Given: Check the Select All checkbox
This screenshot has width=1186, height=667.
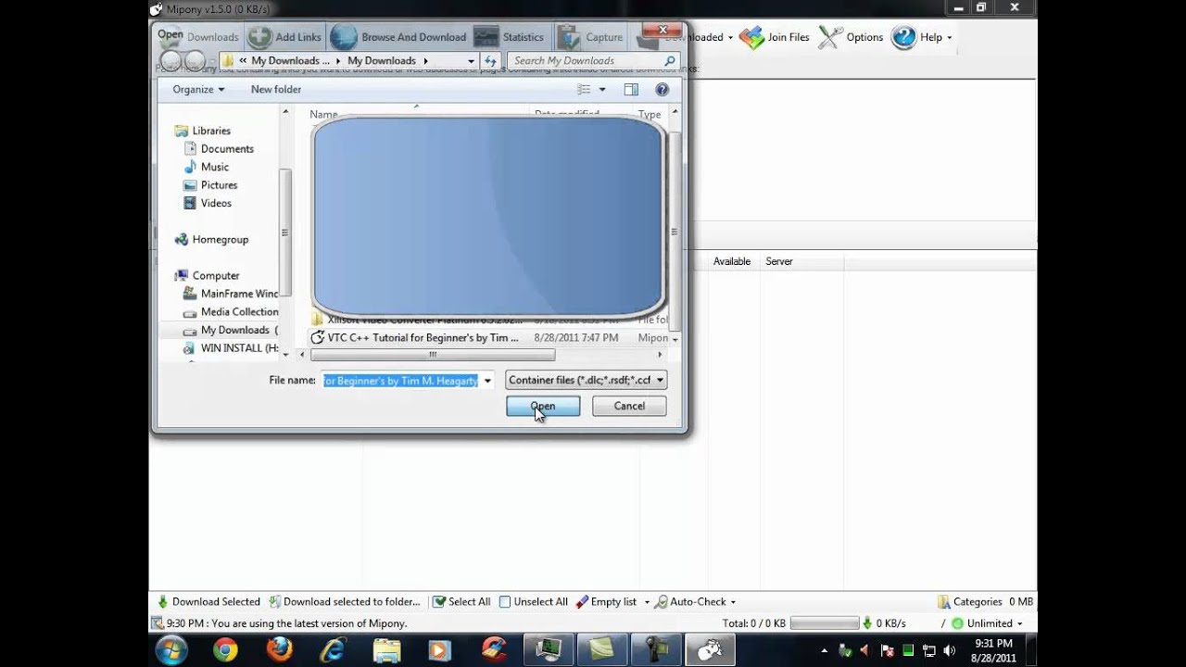Looking at the screenshot, I should (439, 601).
